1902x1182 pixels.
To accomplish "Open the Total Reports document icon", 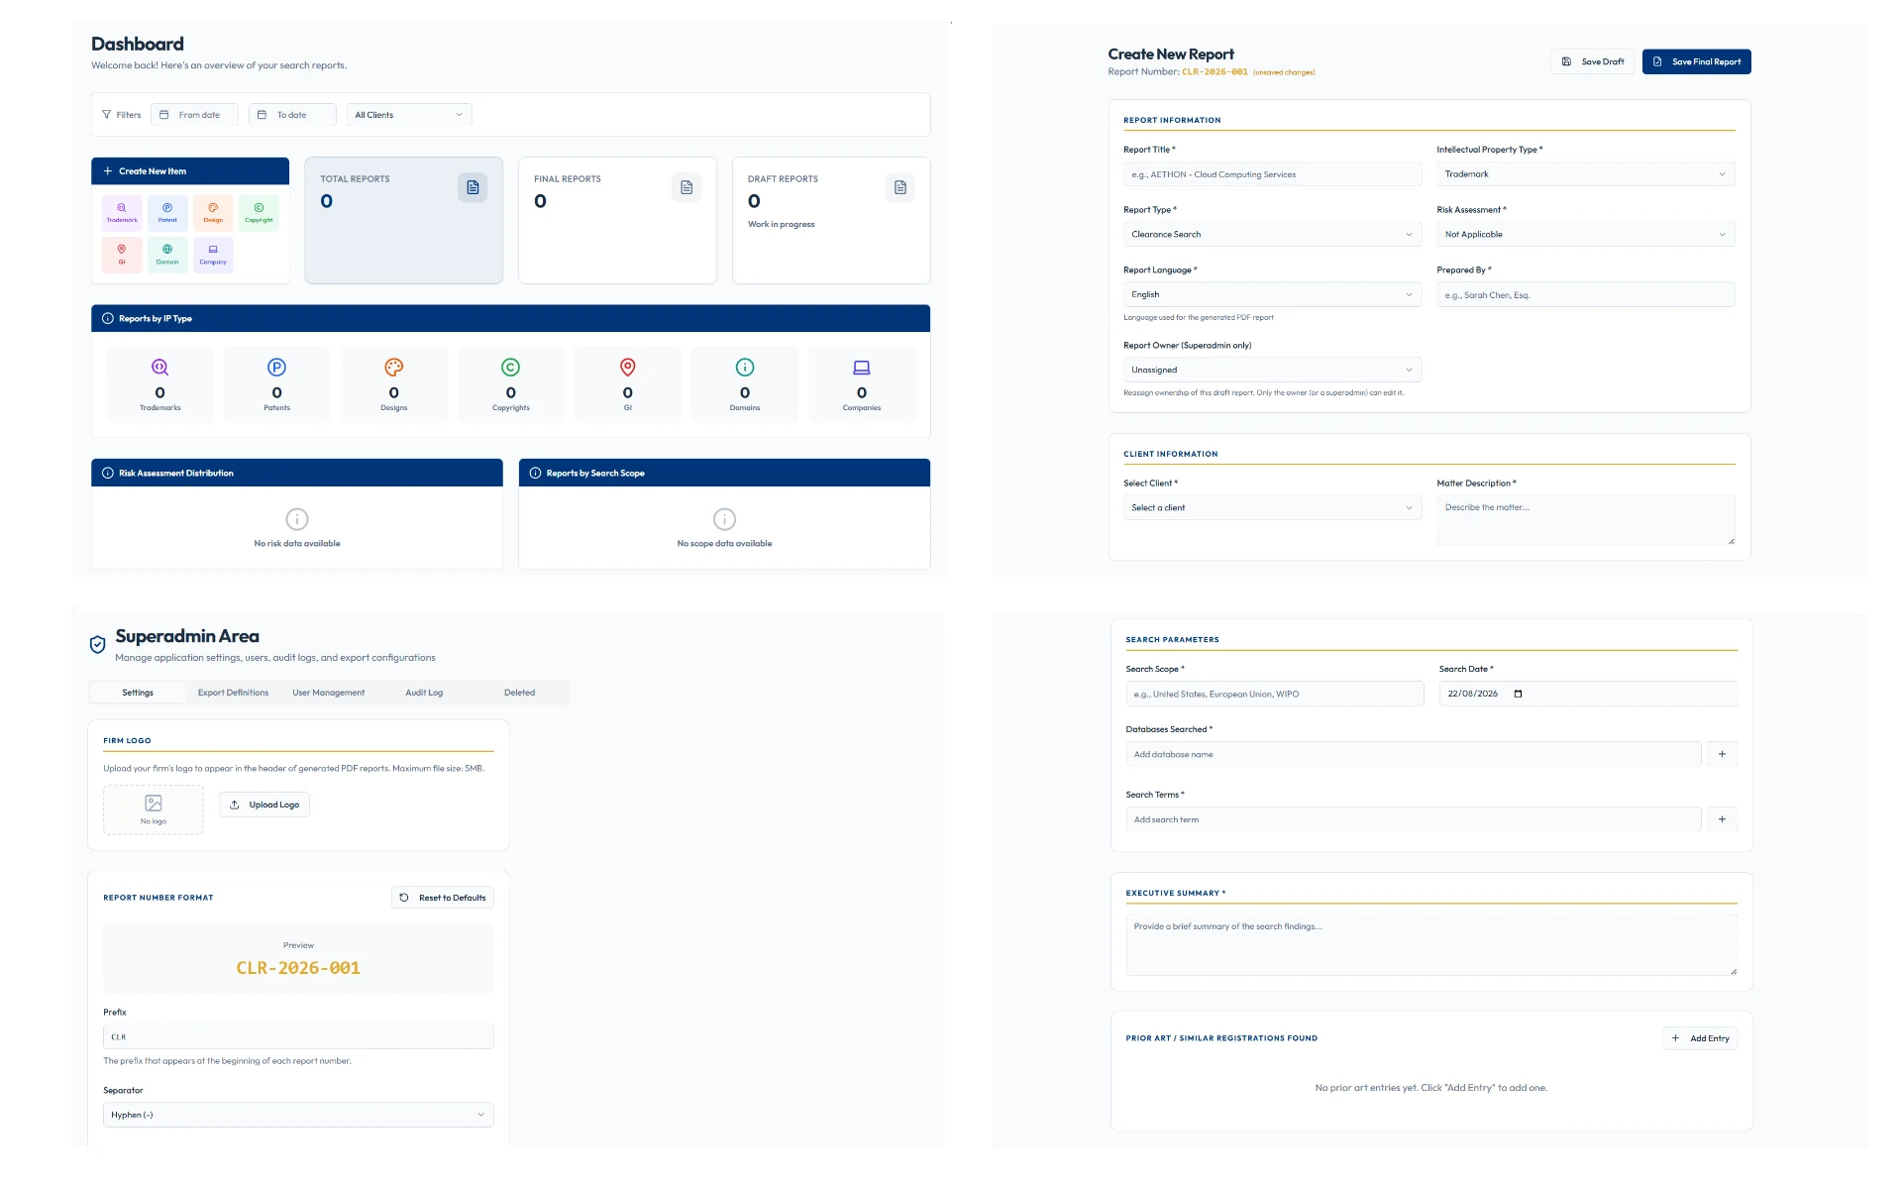I will [473, 187].
